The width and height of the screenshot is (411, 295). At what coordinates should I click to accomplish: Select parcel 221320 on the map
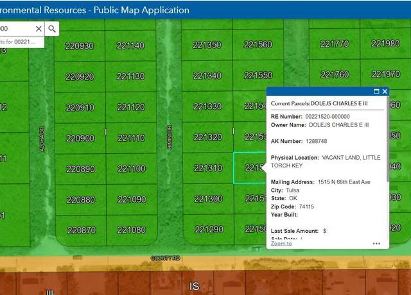(x=207, y=137)
